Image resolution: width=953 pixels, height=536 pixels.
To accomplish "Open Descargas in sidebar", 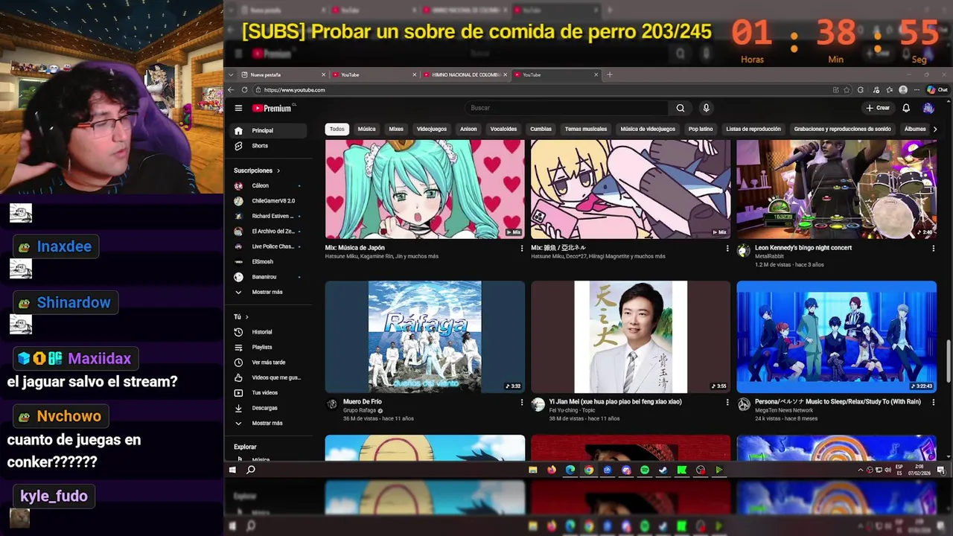I will pos(269,408).
